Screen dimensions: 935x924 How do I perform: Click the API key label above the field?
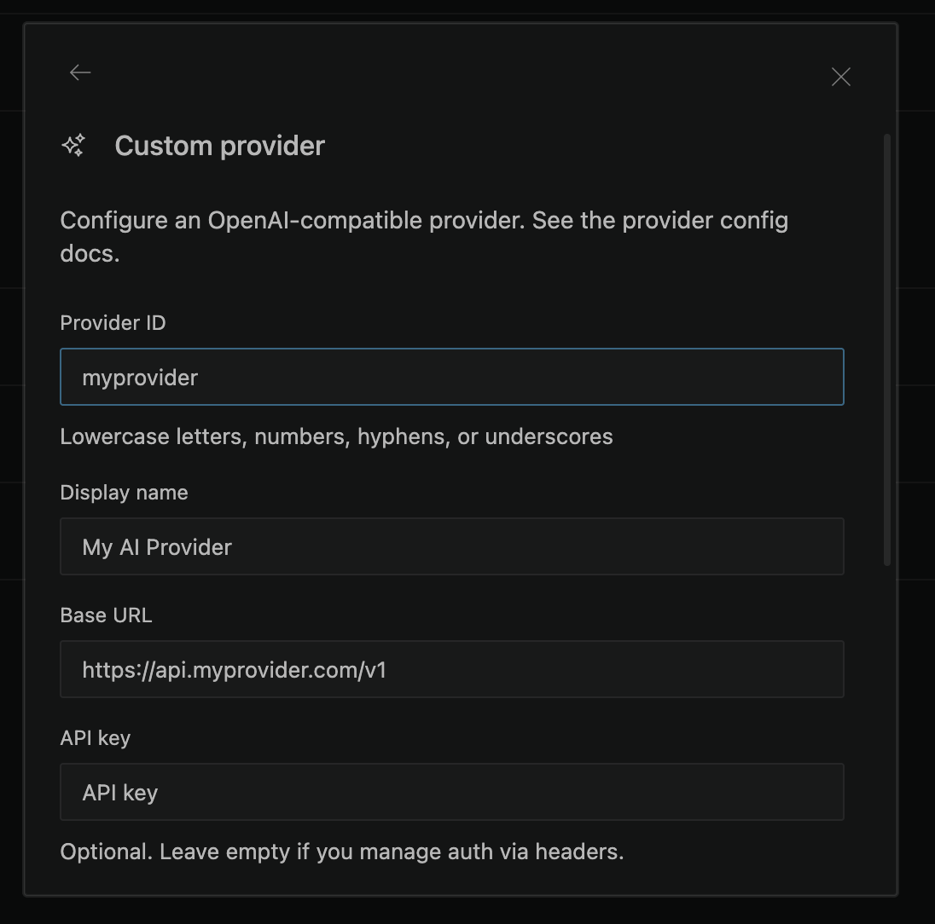[x=95, y=738]
